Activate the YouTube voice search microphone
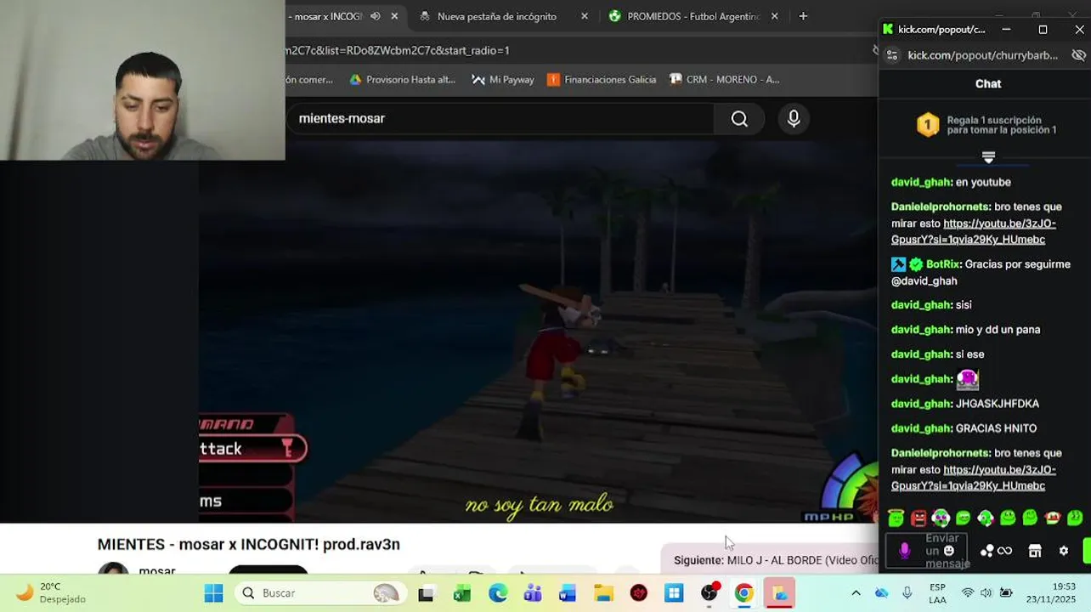 pyautogui.click(x=794, y=119)
